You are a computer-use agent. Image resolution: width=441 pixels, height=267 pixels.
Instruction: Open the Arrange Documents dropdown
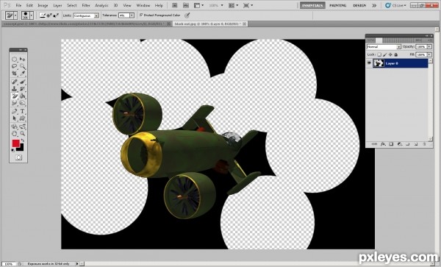(232, 5)
